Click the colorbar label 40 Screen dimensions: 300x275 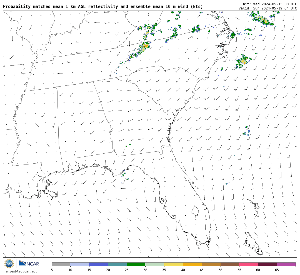[183, 270]
